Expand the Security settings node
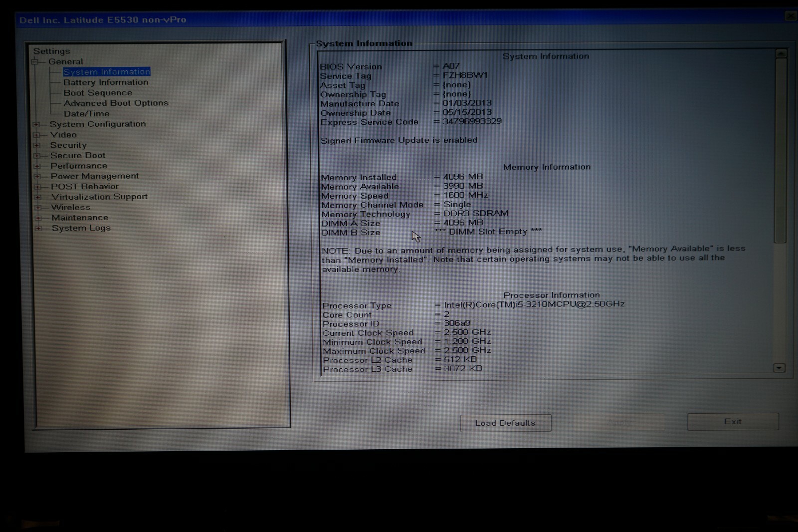This screenshot has height=532, width=798. pos(36,145)
